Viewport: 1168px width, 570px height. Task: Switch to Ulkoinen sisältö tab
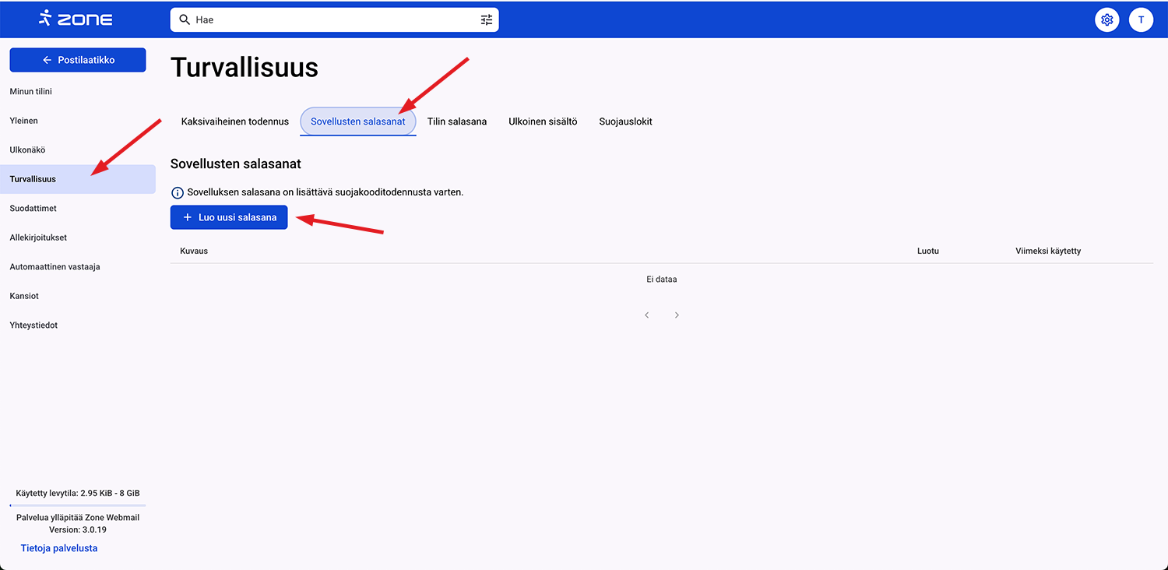543,121
